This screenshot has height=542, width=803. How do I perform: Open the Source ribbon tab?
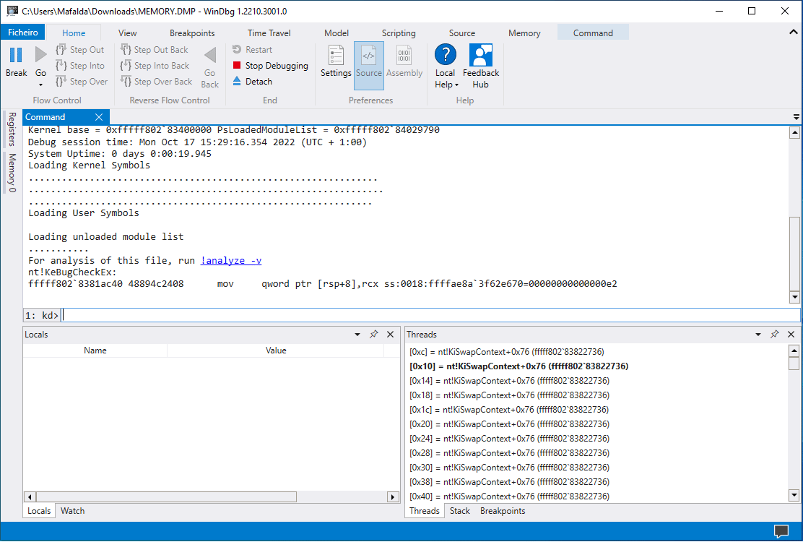pos(462,33)
